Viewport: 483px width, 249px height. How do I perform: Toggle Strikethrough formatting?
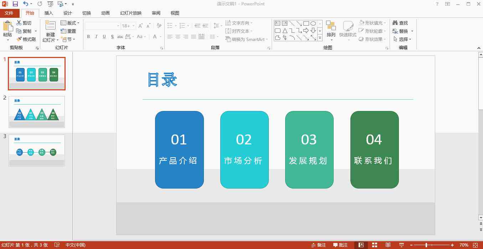point(120,37)
